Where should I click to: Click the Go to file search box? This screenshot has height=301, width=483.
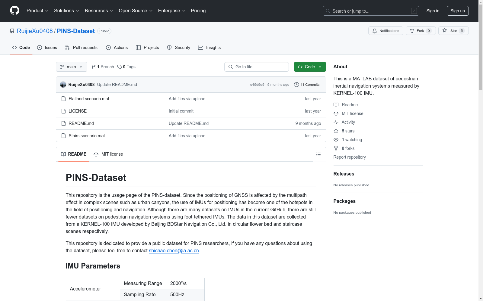tap(257, 67)
